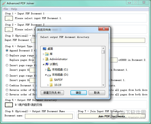Click the folder tree scrollbar thumb
This screenshot has width=151, height=124.
pyautogui.click(x=103, y=52)
